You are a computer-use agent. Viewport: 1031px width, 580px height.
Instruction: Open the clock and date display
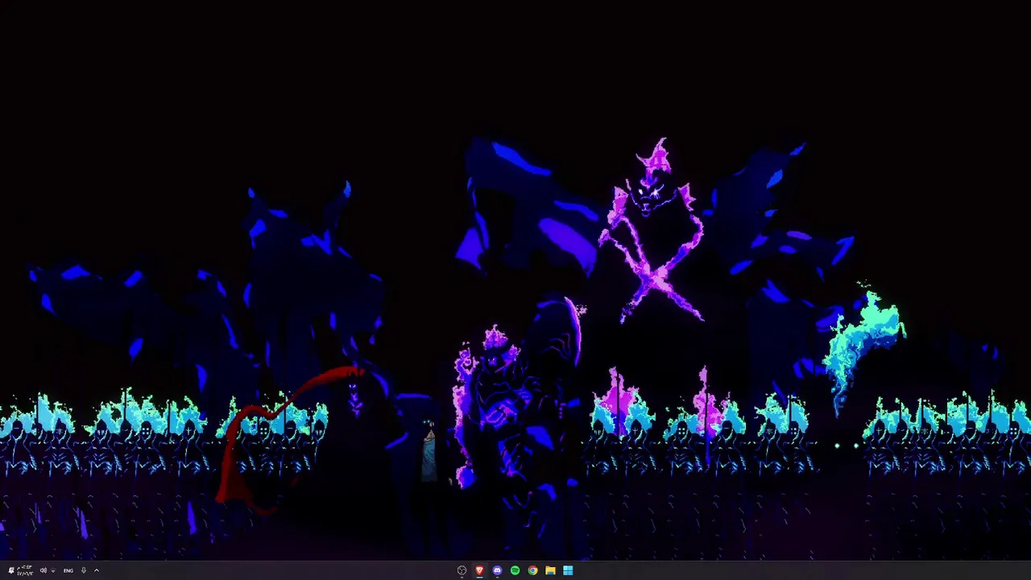coord(25,570)
